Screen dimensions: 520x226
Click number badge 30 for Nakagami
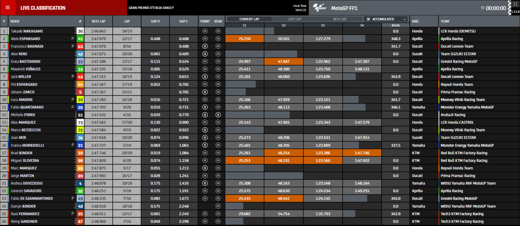(80, 31)
